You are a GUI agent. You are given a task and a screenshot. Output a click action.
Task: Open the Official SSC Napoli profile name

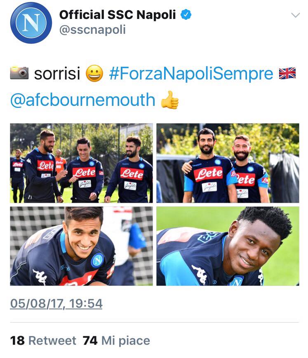click(118, 15)
